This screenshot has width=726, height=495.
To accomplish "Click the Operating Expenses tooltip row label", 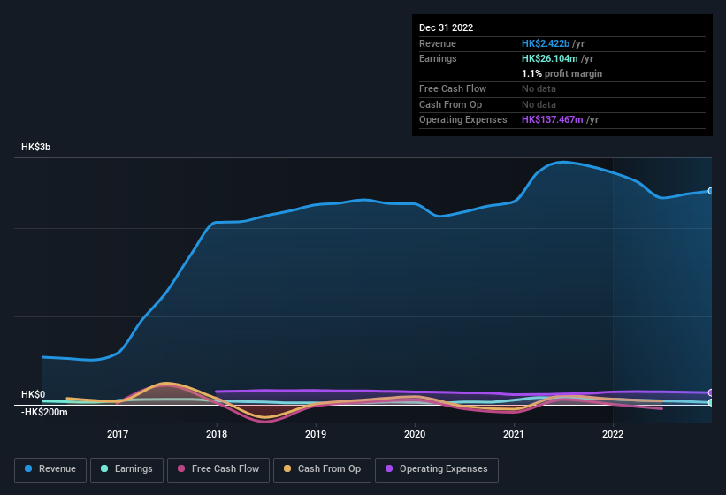I will (463, 119).
